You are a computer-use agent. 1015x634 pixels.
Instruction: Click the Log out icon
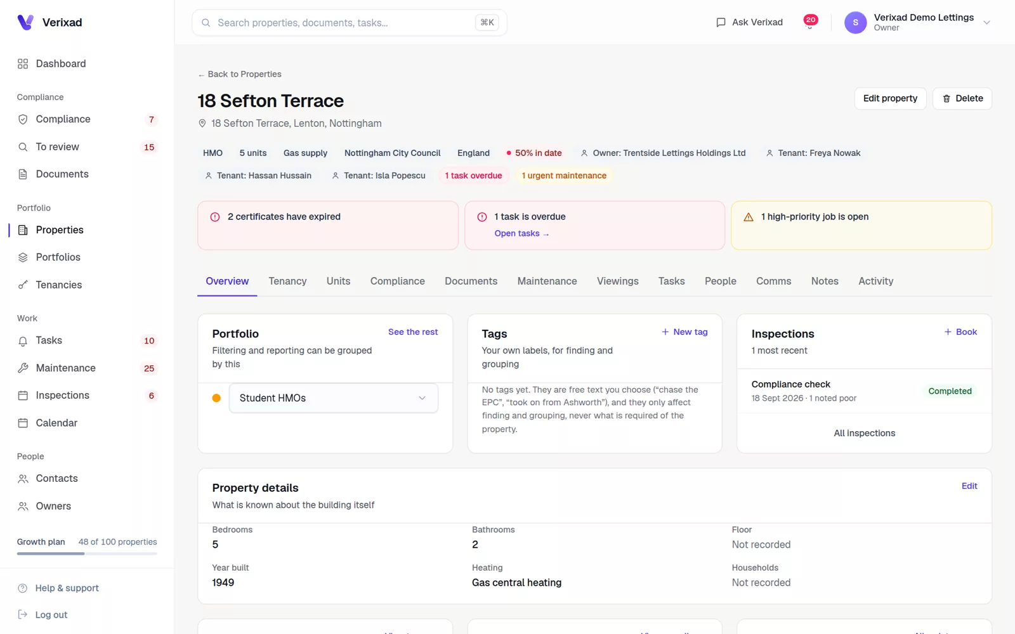(23, 615)
